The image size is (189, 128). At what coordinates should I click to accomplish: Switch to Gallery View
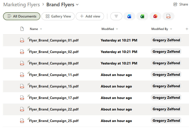(58, 16)
